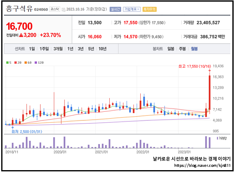The width and height of the screenshot is (234, 173).
Task: Click the 2018/11 x-axis date label
Action: (12, 152)
